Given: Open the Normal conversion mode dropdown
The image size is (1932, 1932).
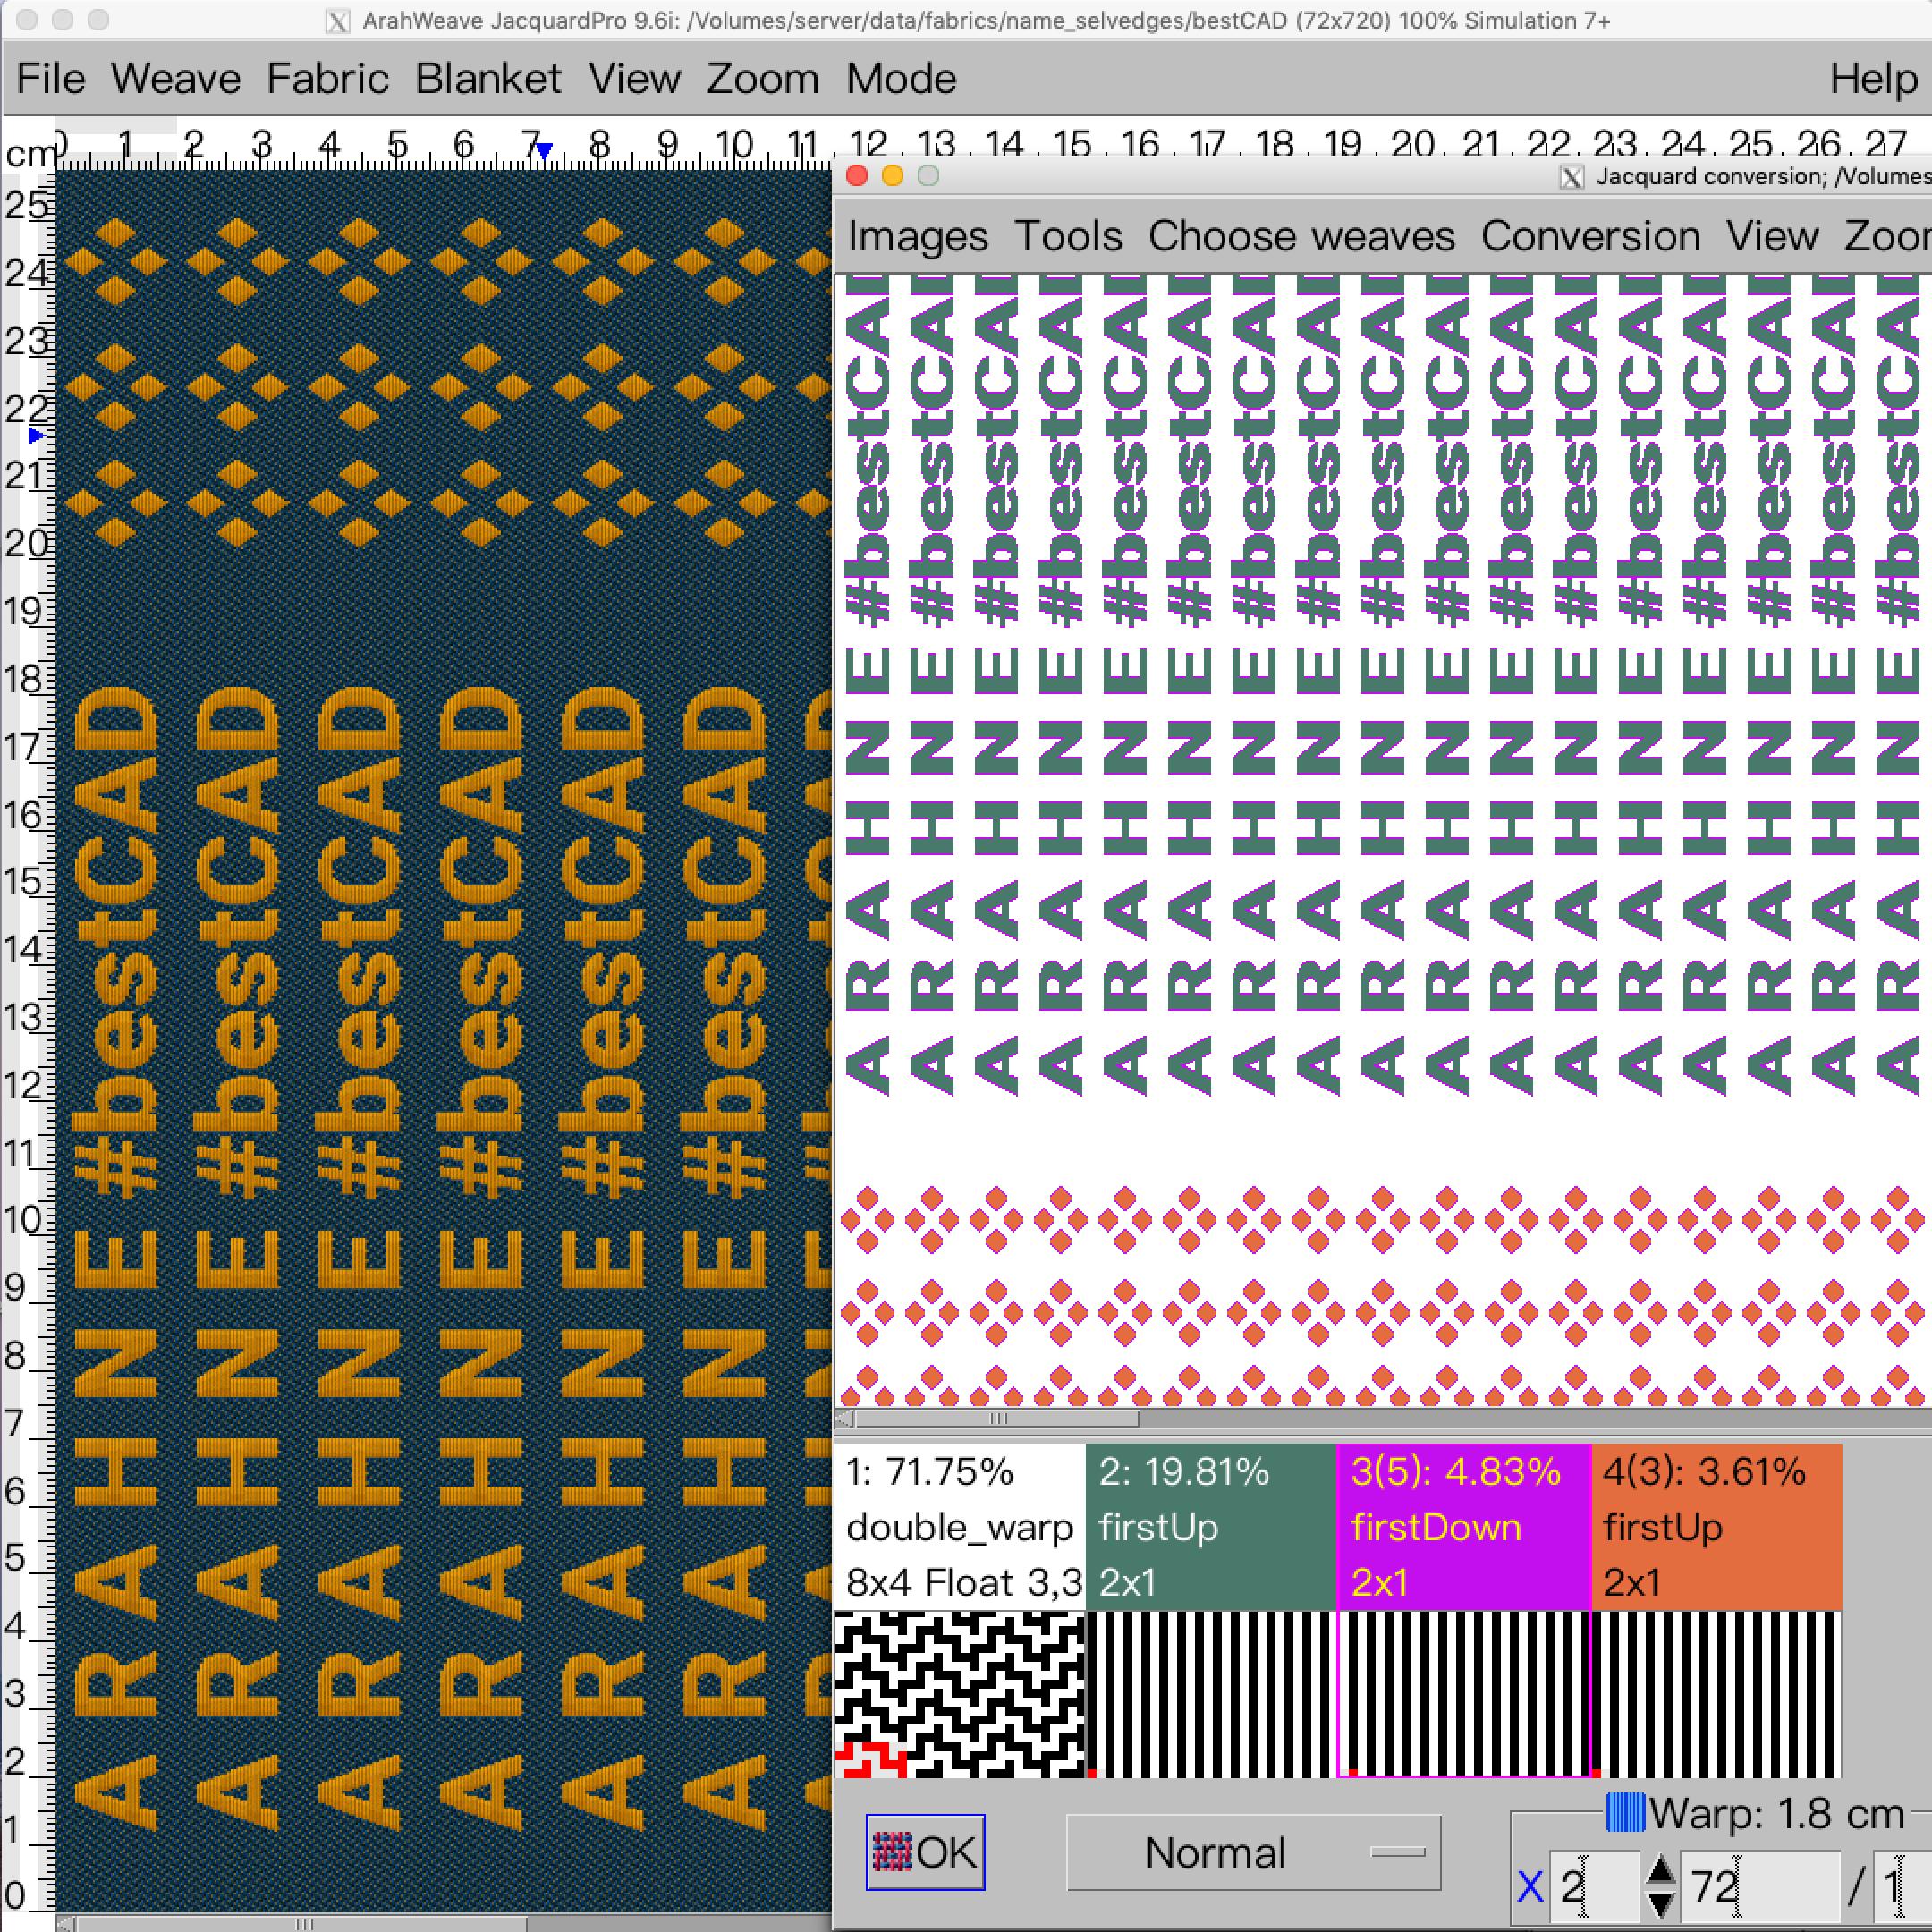Looking at the screenshot, I should (x=1253, y=1852).
